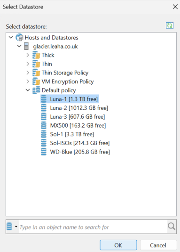The image size is (180, 252).
Task: Click the Sol-1 datastore disk icon
Action: (44, 134)
